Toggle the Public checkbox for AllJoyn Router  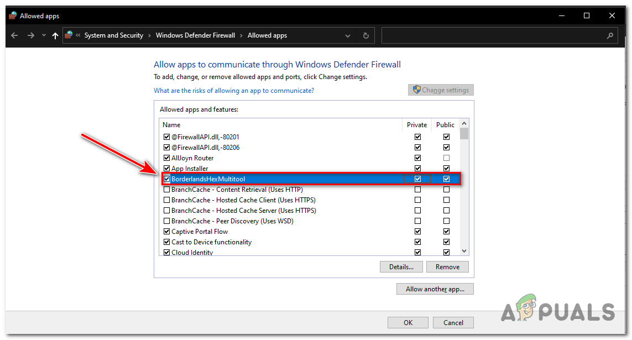tap(446, 158)
